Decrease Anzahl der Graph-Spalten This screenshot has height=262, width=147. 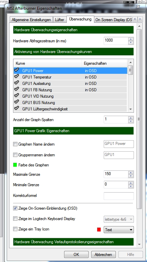click(131, 121)
